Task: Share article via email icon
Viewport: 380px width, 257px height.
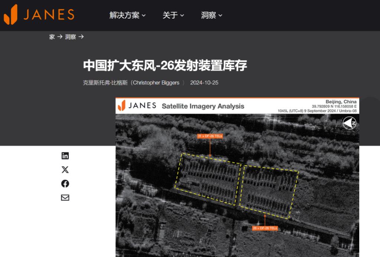Action: pos(65,198)
